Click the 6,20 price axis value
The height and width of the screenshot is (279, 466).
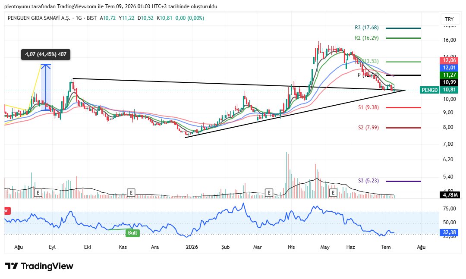click(449, 160)
